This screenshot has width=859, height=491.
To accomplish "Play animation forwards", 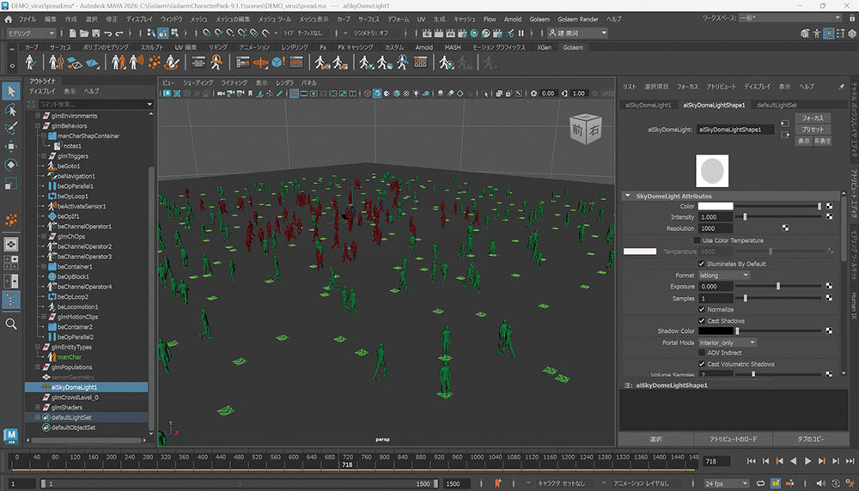I will (x=807, y=461).
